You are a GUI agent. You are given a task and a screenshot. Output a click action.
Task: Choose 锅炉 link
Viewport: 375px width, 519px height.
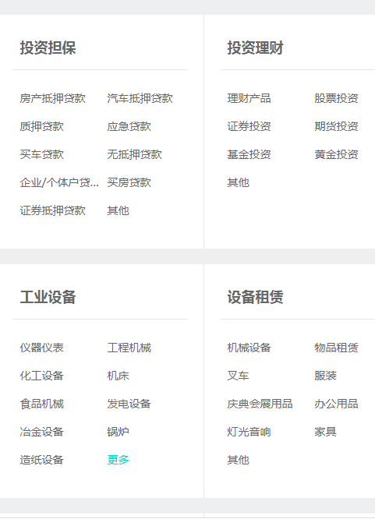(118, 432)
